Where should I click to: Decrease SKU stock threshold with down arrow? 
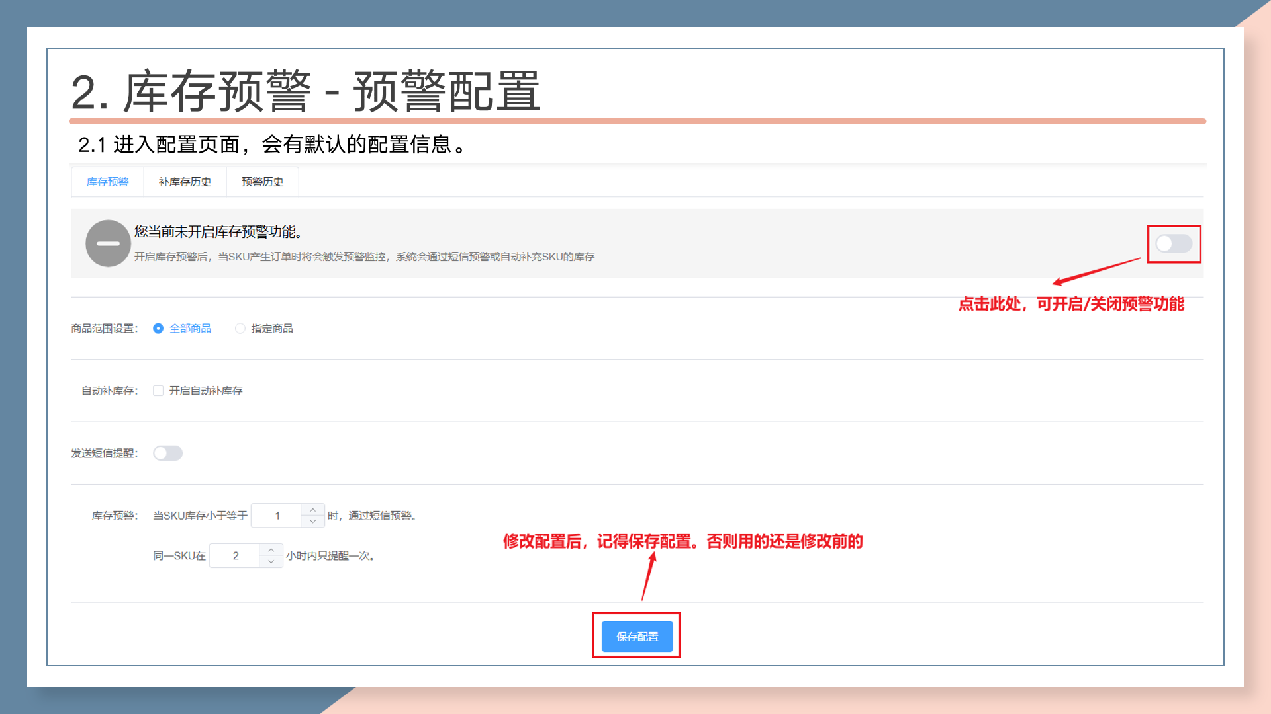pos(312,522)
